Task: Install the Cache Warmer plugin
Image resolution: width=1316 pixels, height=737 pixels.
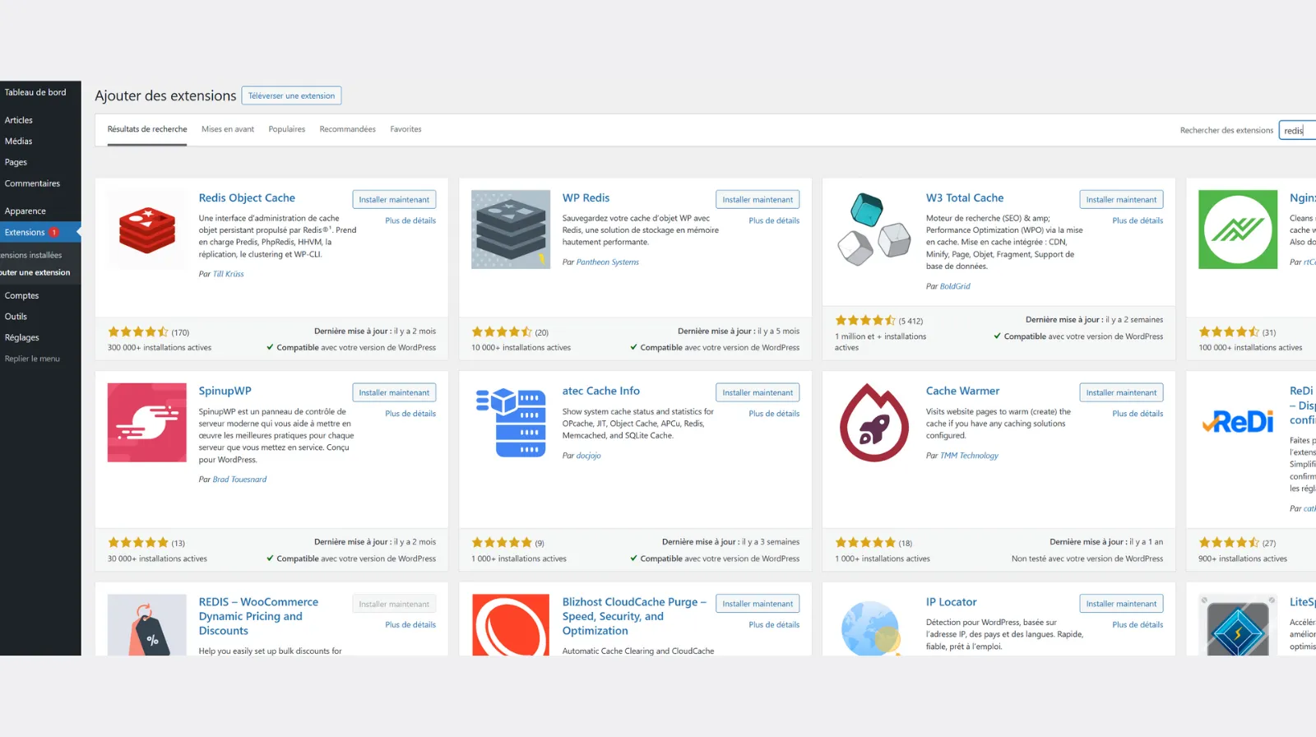Action: point(1120,393)
